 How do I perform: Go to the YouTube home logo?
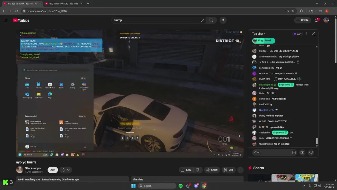coord(21,20)
